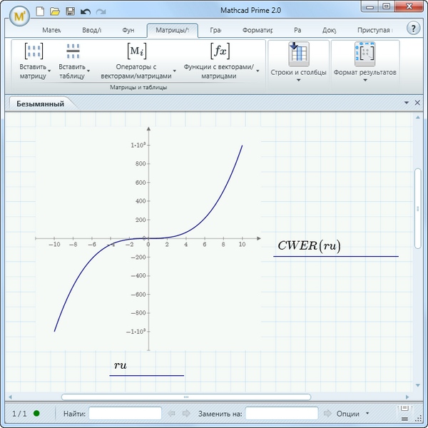
Task: Click the horizontal scrollbar thumb
Action: (x=185, y=397)
